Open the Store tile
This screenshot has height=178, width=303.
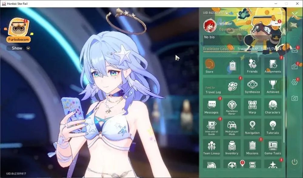point(222,66)
